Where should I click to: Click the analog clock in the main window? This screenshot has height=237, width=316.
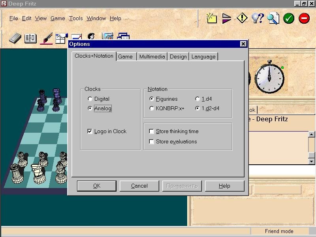coord(269,77)
